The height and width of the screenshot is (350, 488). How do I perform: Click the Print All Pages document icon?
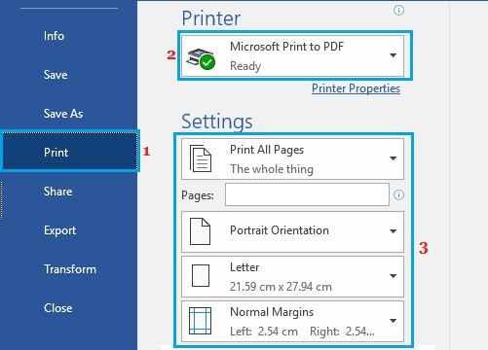201,158
